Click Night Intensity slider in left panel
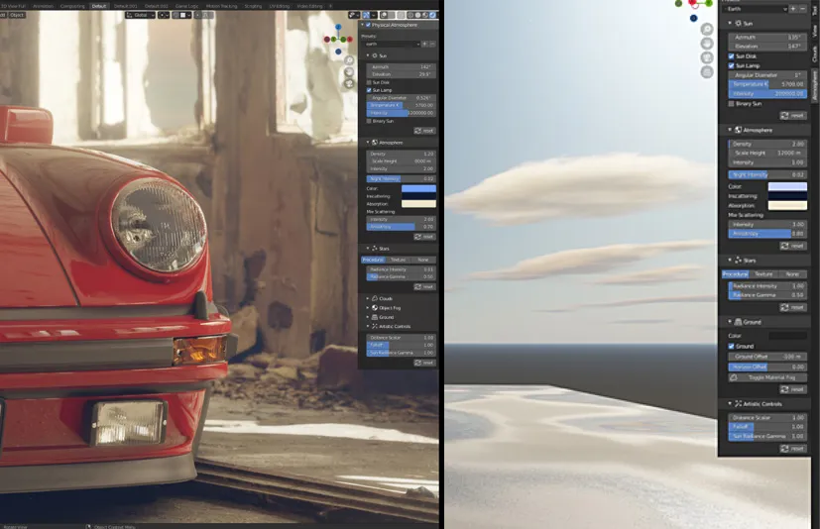 pos(401,178)
